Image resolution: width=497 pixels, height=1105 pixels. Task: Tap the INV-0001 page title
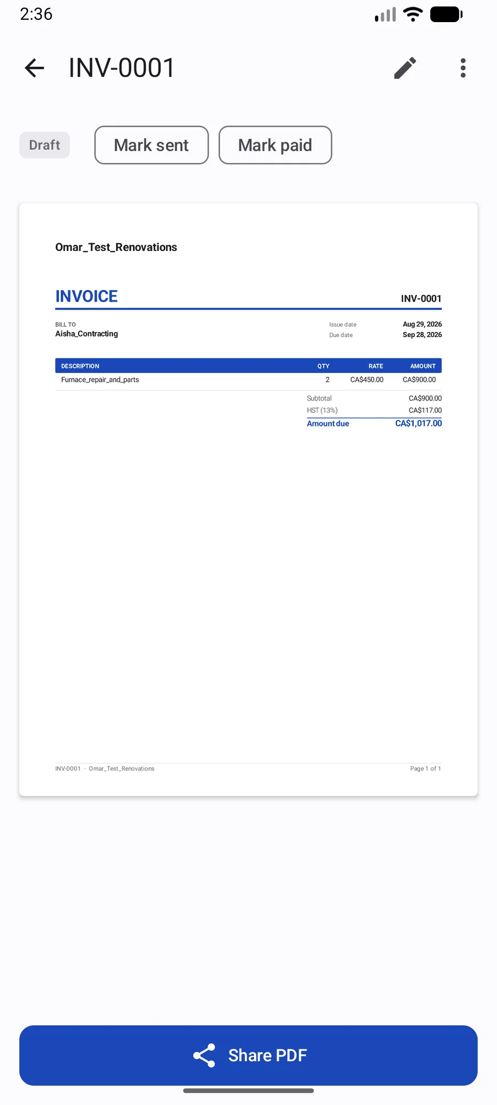coord(121,68)
